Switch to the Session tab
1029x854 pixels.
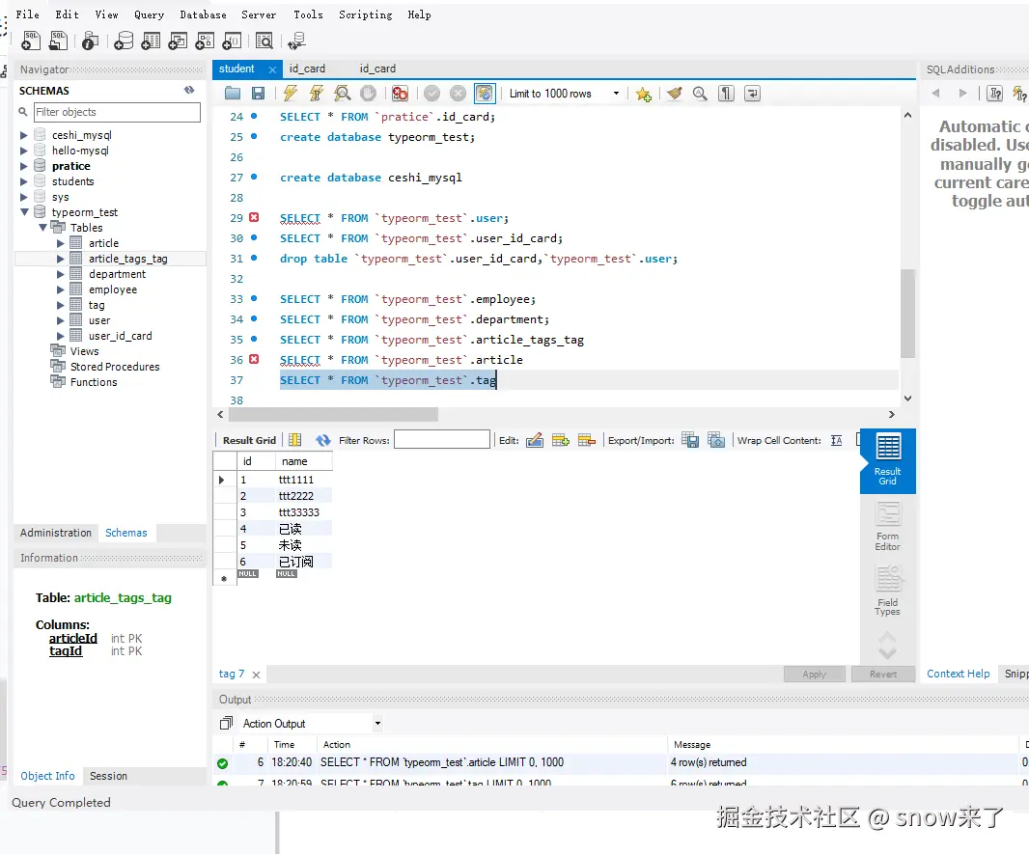pyautogui.click(x=108, y=776)
